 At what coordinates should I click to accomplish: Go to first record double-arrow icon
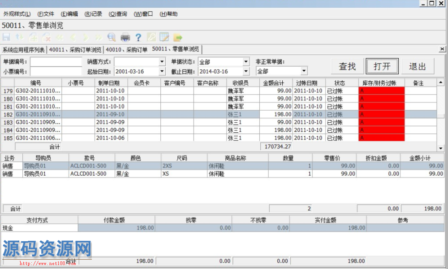(x=60, y=38)
